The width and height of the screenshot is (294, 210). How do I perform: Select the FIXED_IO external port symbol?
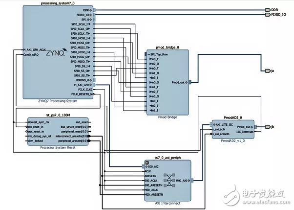(x=267, y=15)
